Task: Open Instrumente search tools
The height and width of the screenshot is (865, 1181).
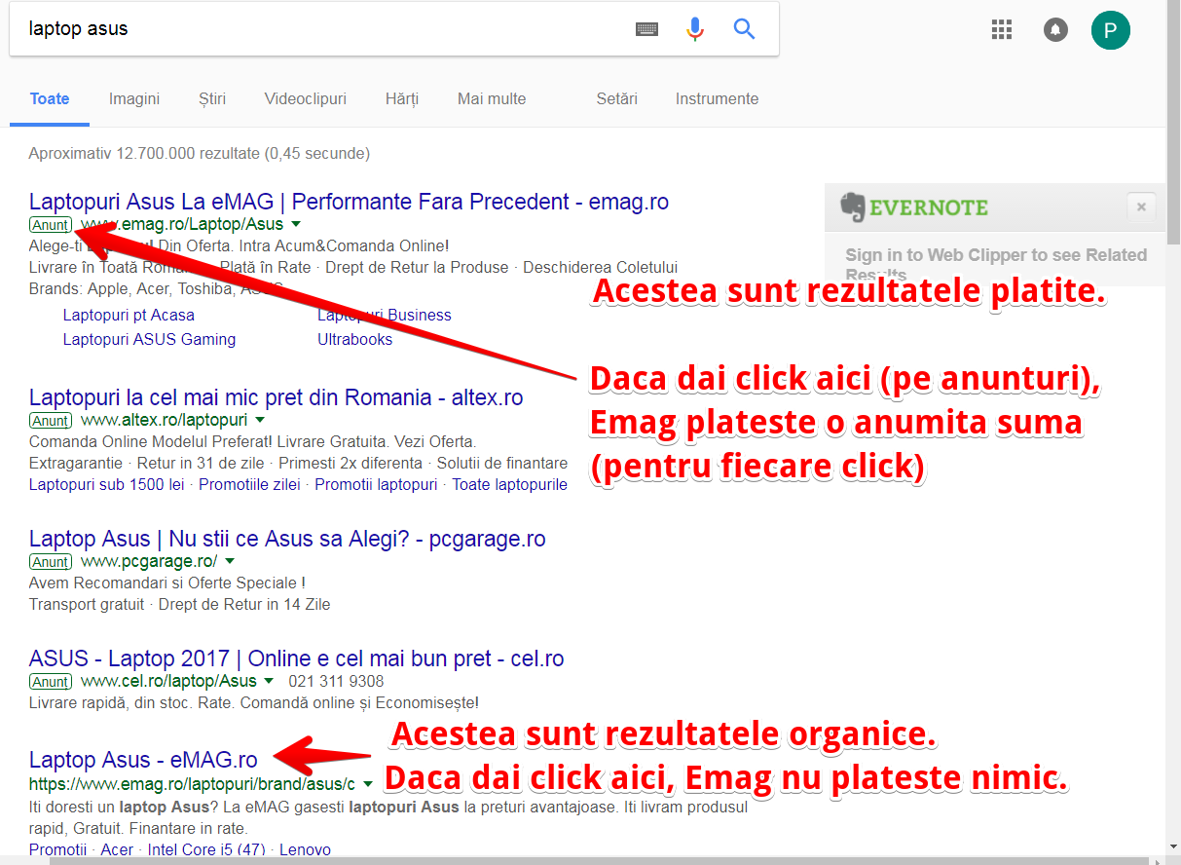Action: [x=717, y=99]
